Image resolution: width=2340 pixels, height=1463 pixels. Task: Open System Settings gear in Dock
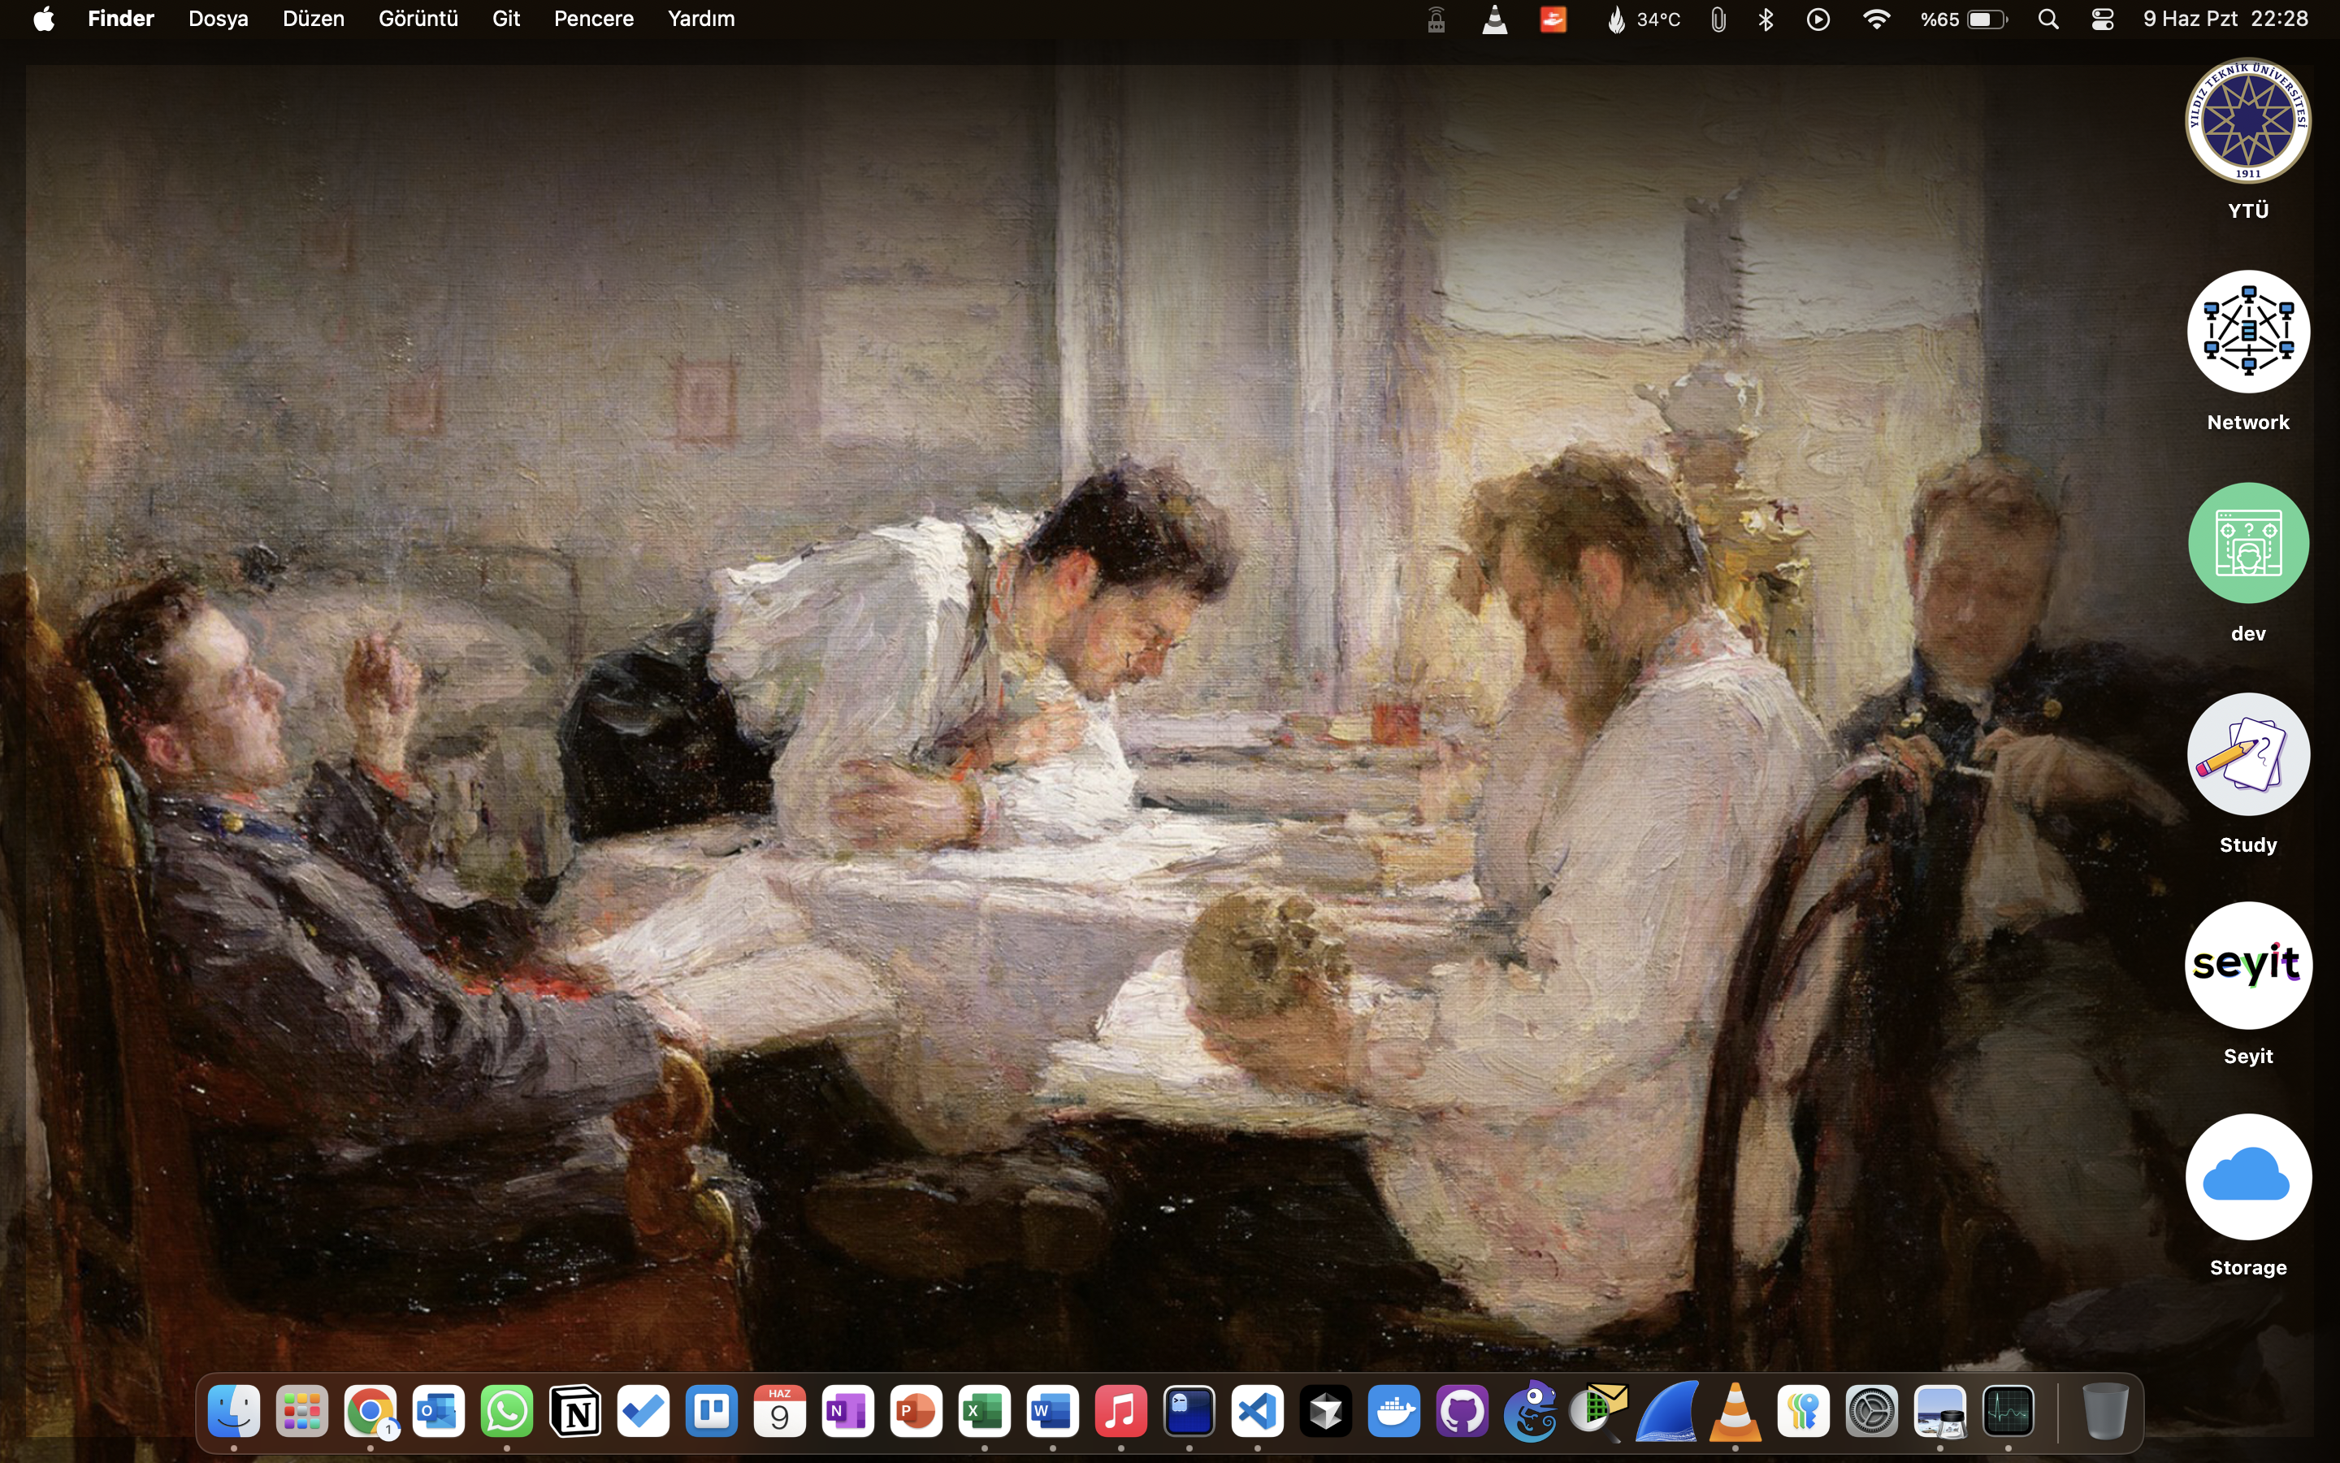(1871, 1412)
